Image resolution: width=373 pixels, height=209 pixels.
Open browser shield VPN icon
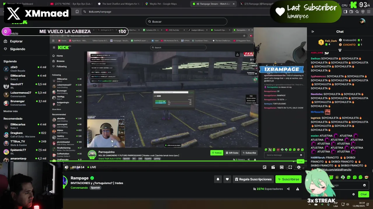[363, 12]
